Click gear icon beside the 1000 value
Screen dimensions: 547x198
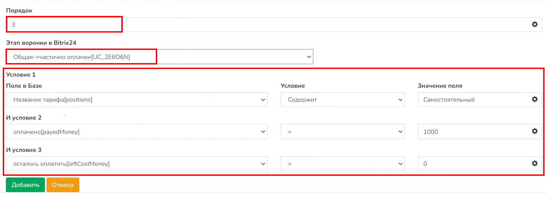534,131
